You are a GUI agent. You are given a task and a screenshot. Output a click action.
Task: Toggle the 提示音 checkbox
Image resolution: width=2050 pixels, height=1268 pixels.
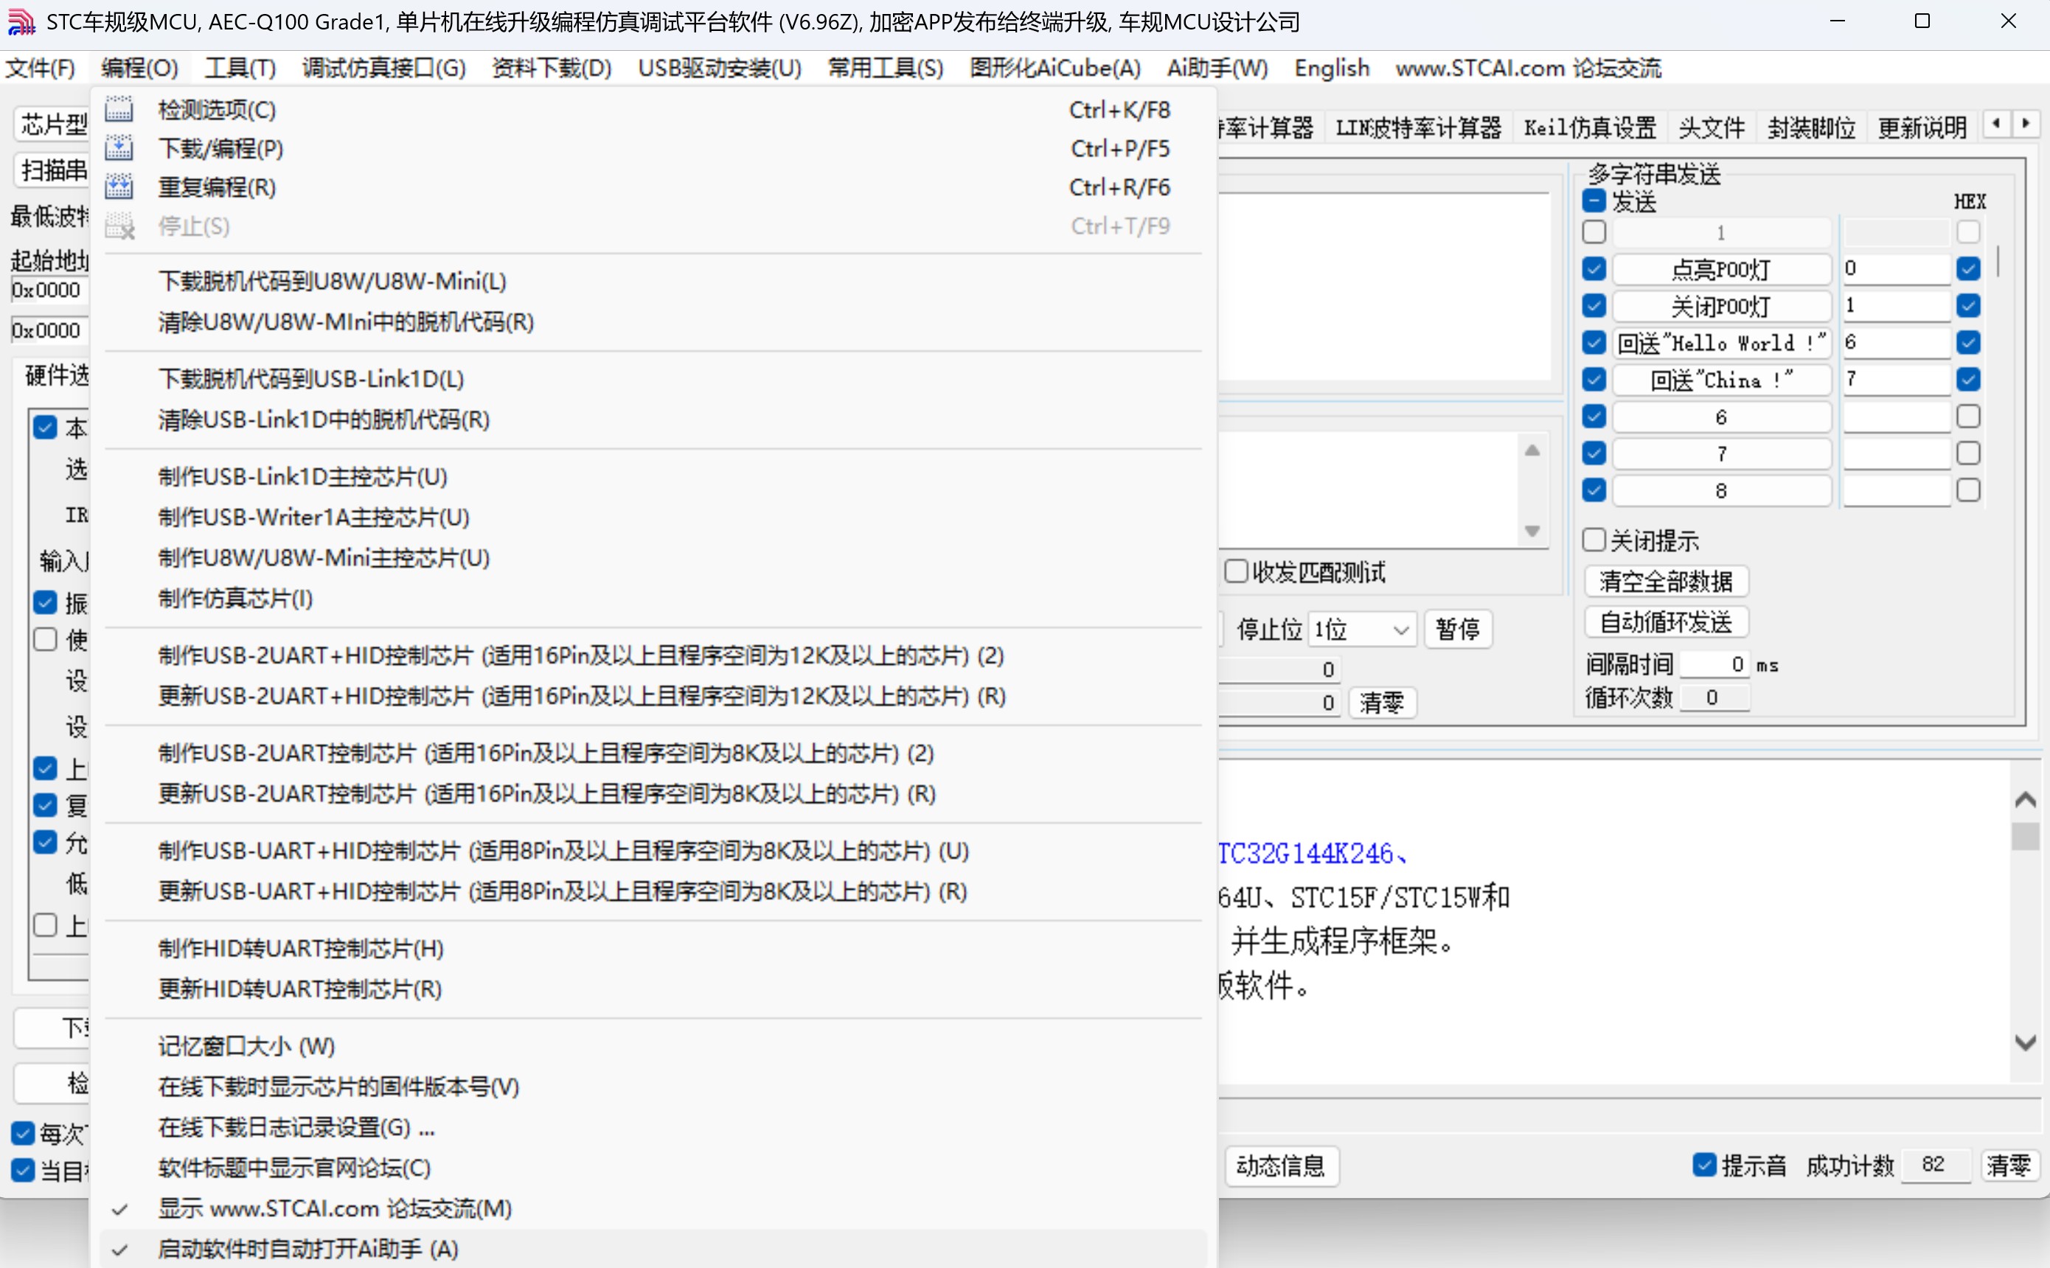click(1703, 1164)
